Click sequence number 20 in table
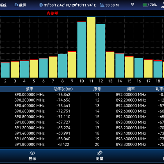This screenshot has width=164, height=164. [97, 144]
